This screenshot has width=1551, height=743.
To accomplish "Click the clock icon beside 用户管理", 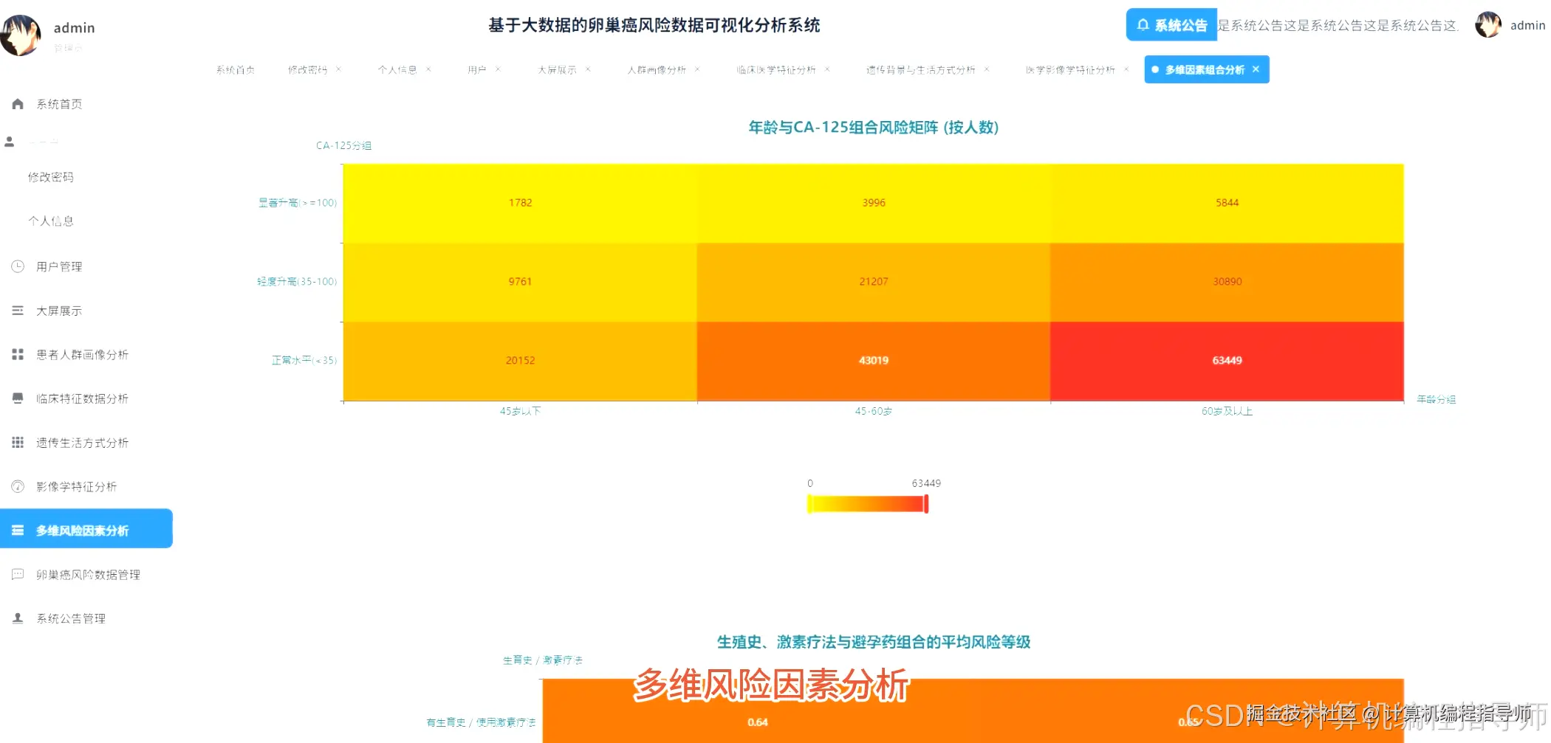I will (x=18, y=266).
